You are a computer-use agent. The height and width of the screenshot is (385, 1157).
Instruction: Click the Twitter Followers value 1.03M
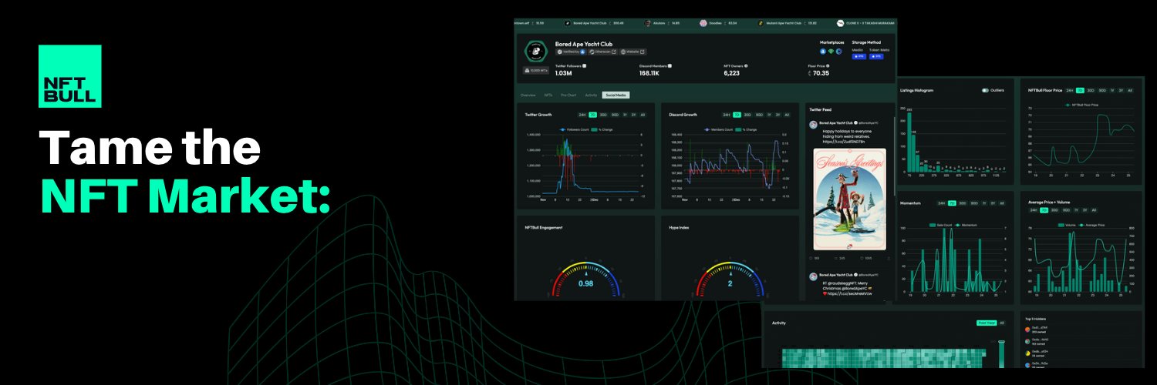click(563, 73)
